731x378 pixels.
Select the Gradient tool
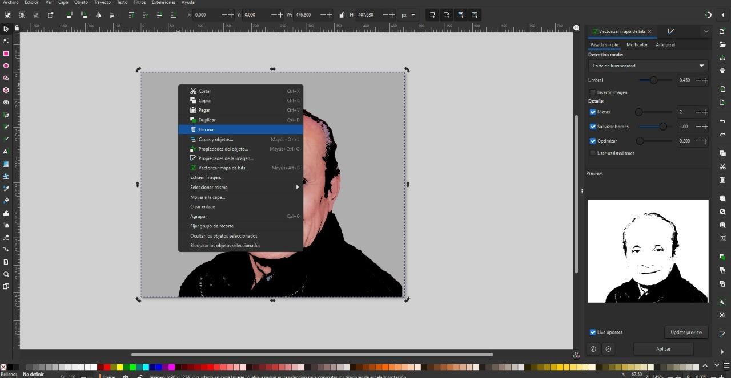[x=6, y=164]
